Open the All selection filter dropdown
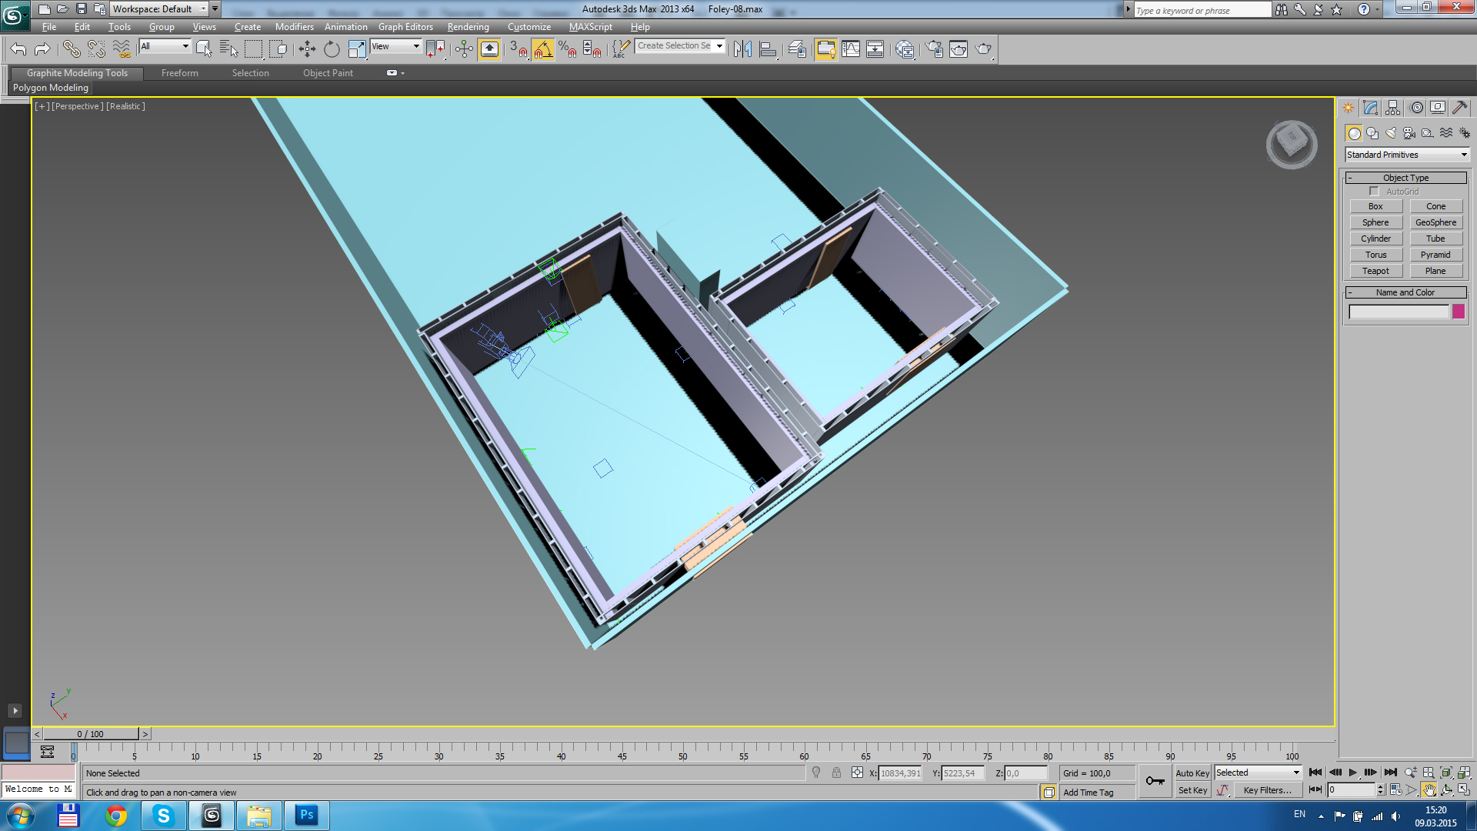 point(165,46)
